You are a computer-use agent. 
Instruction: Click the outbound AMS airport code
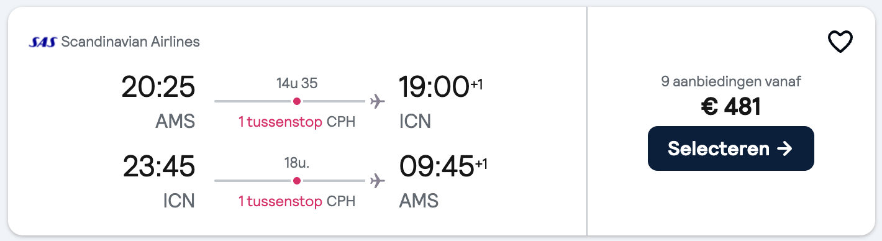click(175, 121)
